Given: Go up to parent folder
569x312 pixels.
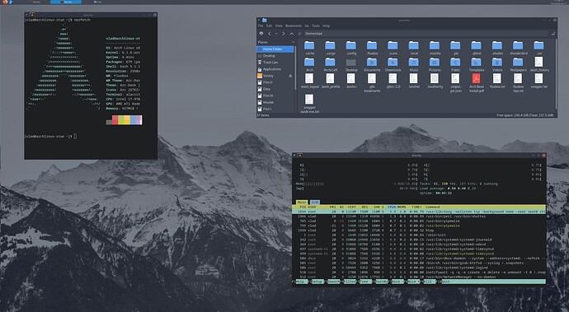Looking at the screenshot, I should [x=291, y=34].
